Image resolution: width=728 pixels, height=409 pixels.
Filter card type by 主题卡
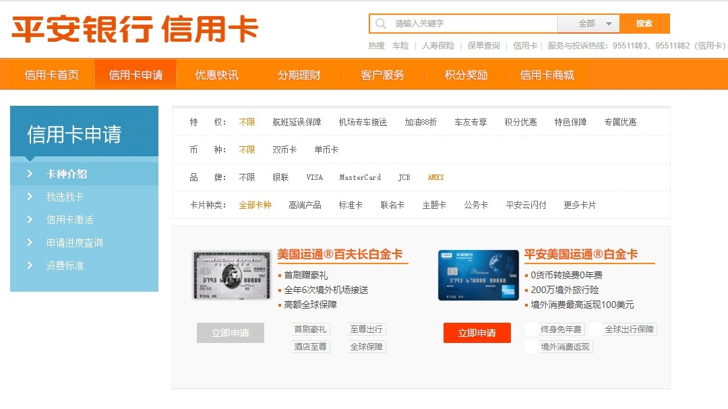pyautogui.click(x=434, y=205)
